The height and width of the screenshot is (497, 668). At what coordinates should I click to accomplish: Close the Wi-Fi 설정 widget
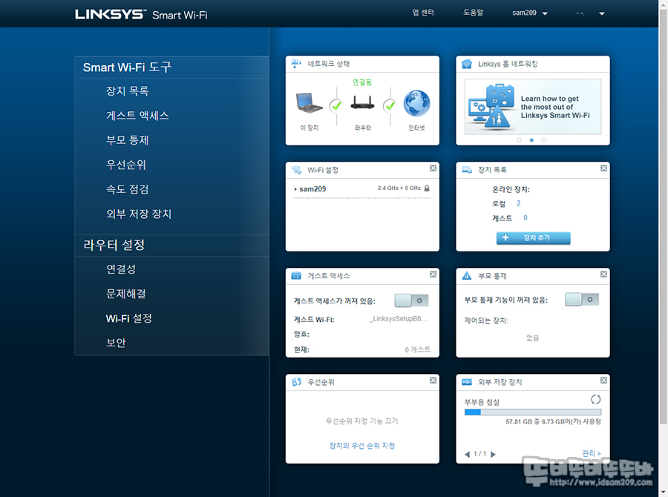tap(433, 168)
